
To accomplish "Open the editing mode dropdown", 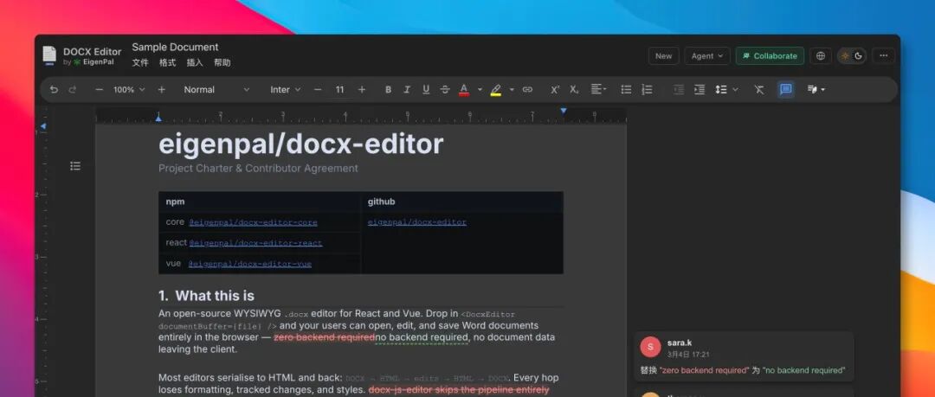I will [816, 89].
